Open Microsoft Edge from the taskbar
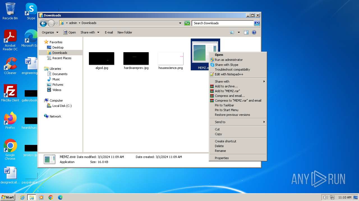The image size is (359, 201). 60,197
